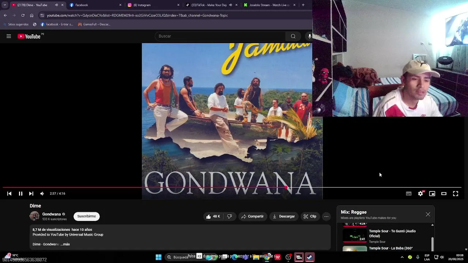Play Temple Sour - Te Gustó (Audio Oficial)
The image size is (468, 263).
point(392,233)
